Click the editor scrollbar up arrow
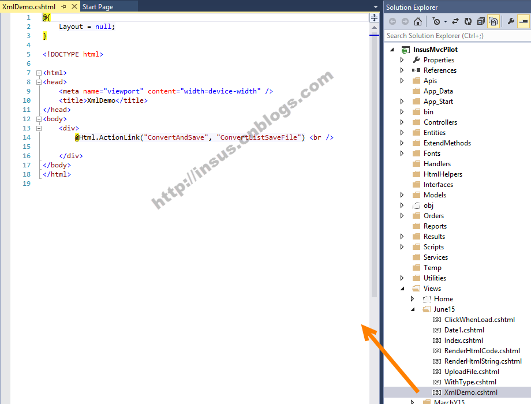 [374, 28]
